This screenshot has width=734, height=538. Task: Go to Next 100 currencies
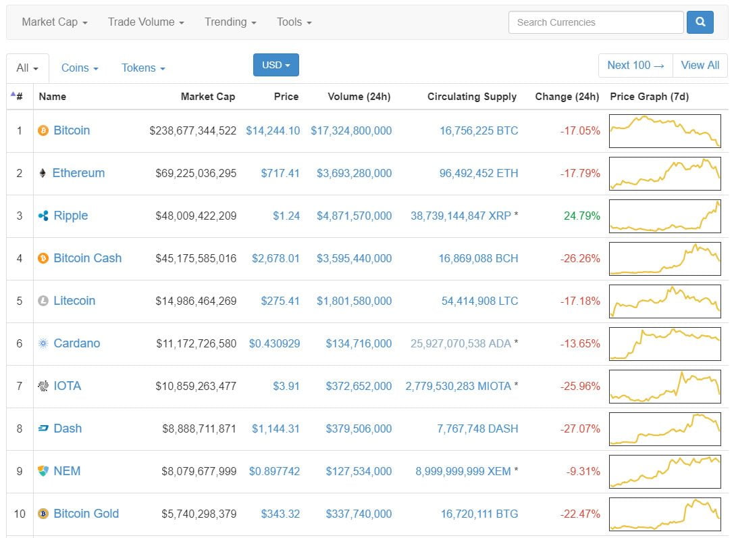(x=635, y=65)
